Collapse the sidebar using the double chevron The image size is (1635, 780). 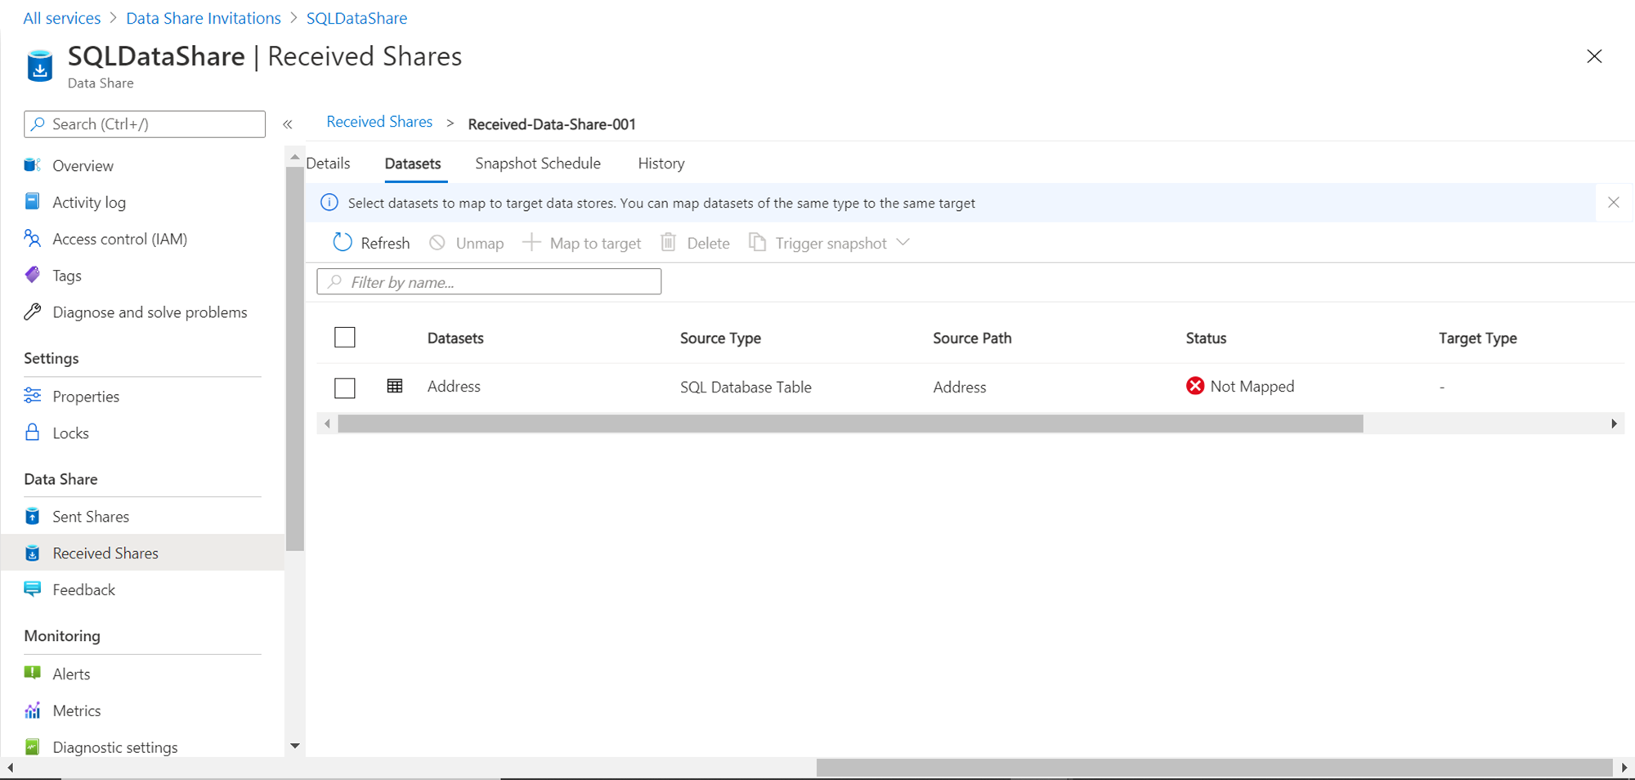click(288, 124)
